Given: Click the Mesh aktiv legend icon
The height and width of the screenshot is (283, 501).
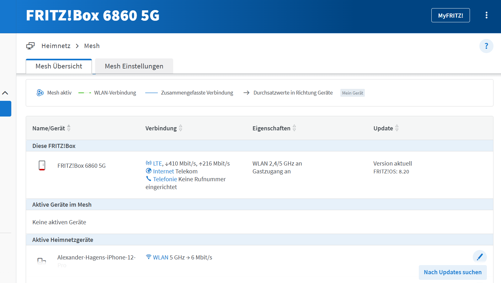Looking at the screenshot, I should (40, 93).
